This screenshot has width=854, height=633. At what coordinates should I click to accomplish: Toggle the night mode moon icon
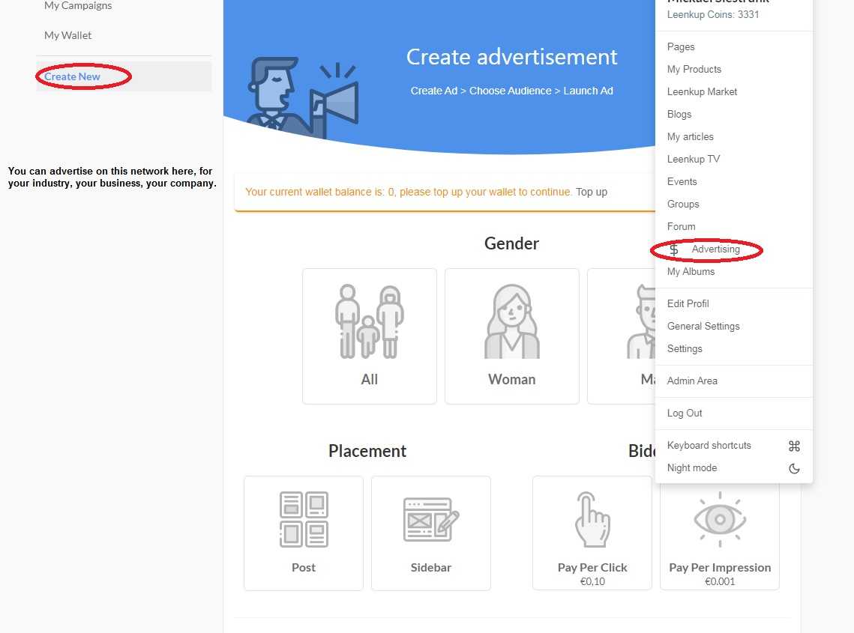794,469
